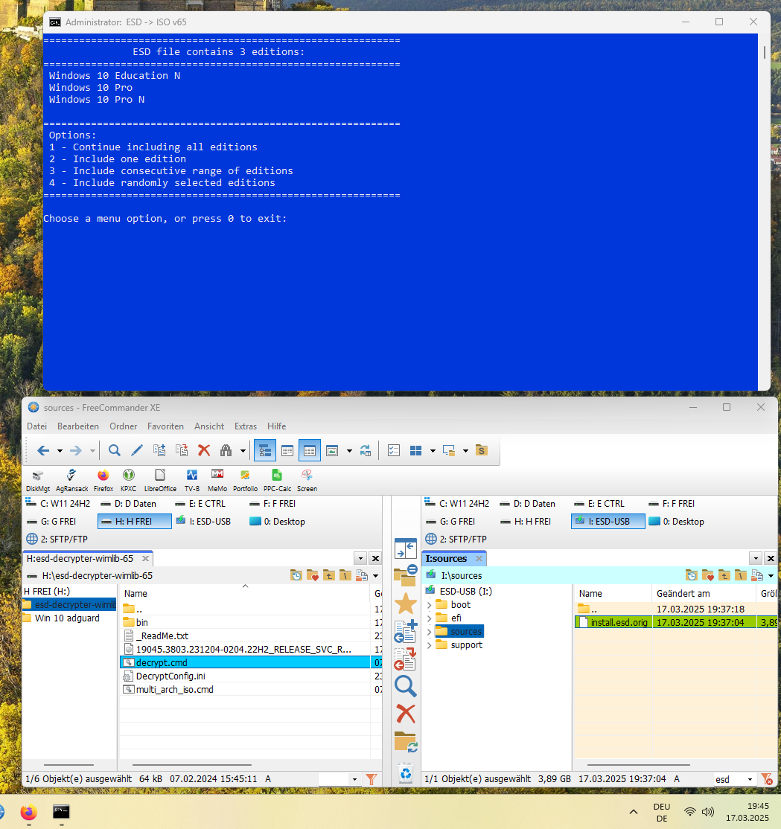Open the Search magnifier toolbar icon
This screenshot has width=781, height=829.
click(114, 450)
